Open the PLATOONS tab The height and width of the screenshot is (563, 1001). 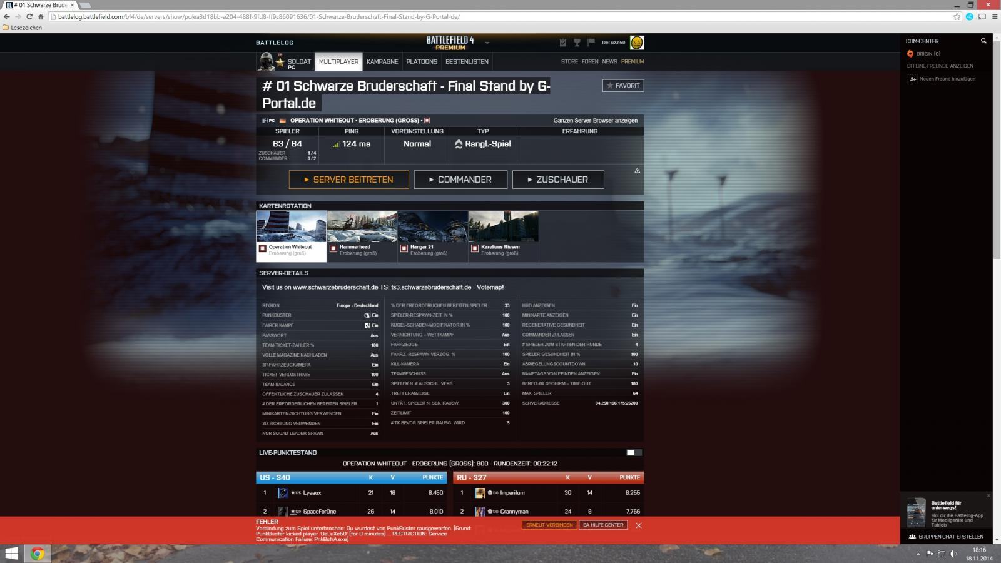pyautogui.click(x=422, y=61)
